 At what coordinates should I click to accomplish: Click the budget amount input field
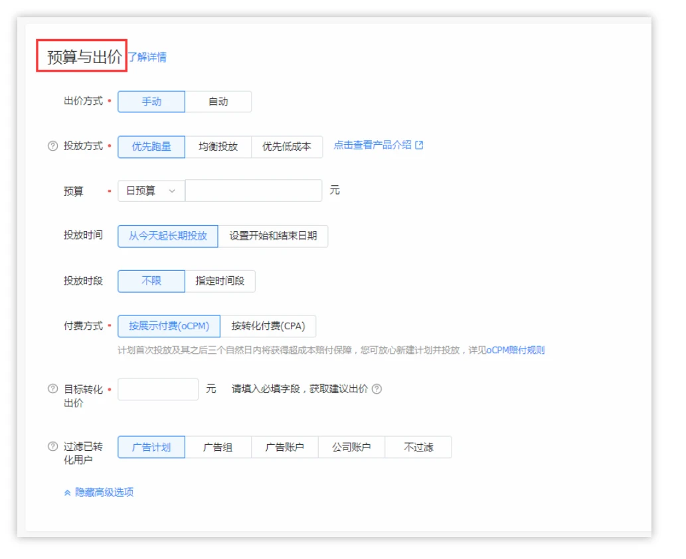click(253, 191)
